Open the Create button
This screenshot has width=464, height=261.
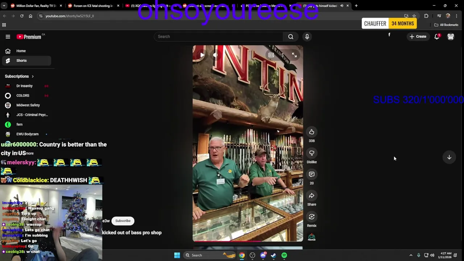pyautogui.click(x=418, y=37)
